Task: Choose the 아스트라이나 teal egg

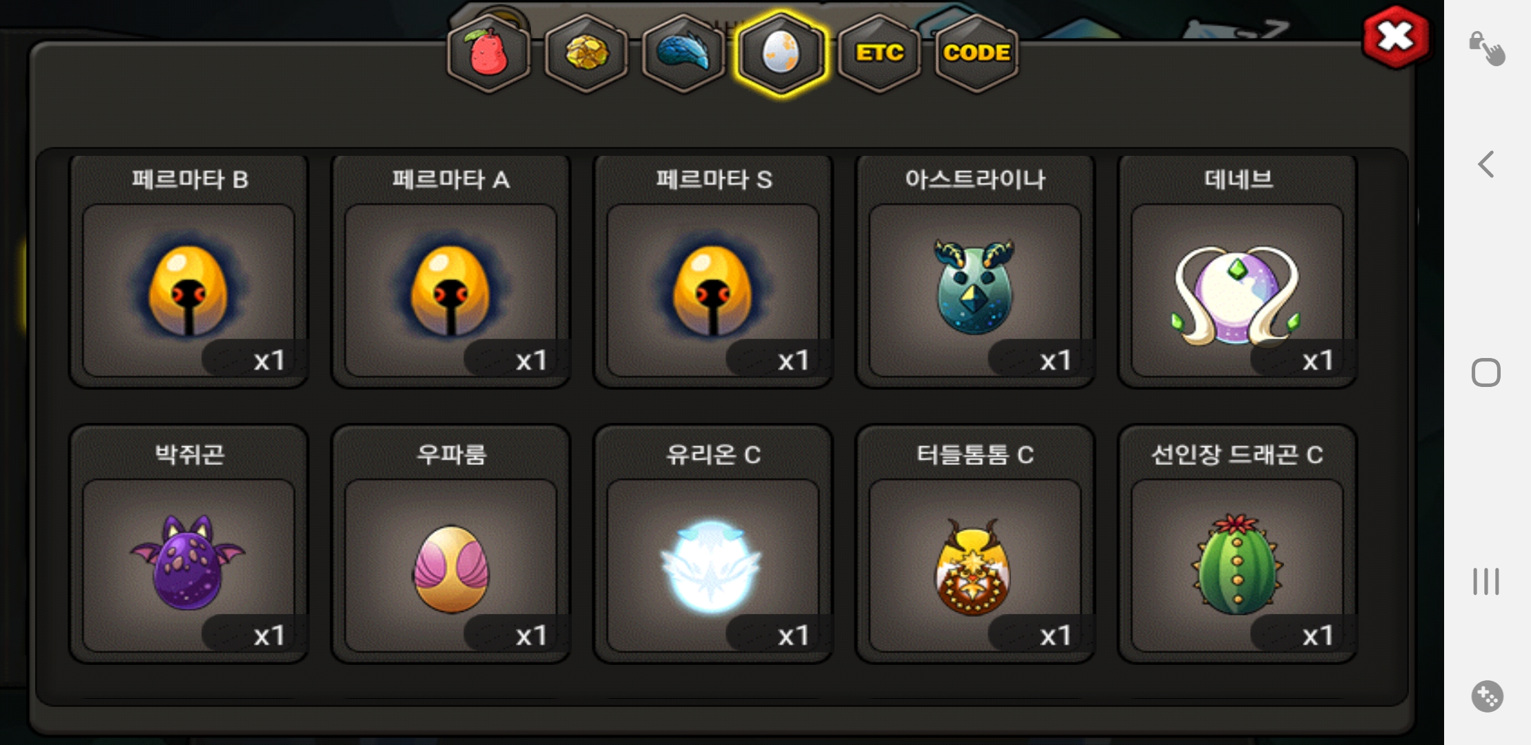Action: point(975,271)
